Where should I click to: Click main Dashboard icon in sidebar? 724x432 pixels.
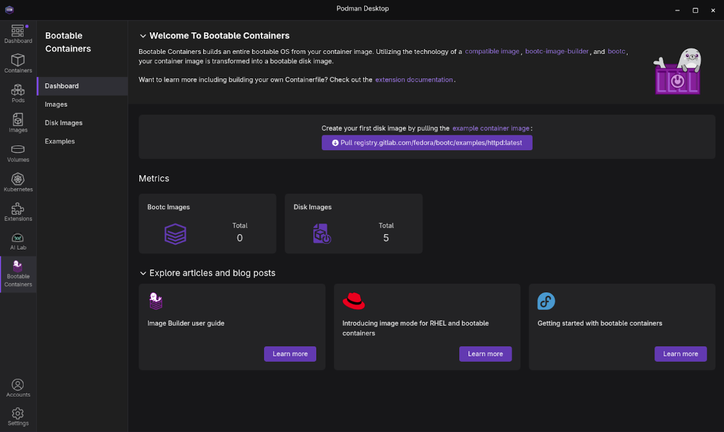18,34
